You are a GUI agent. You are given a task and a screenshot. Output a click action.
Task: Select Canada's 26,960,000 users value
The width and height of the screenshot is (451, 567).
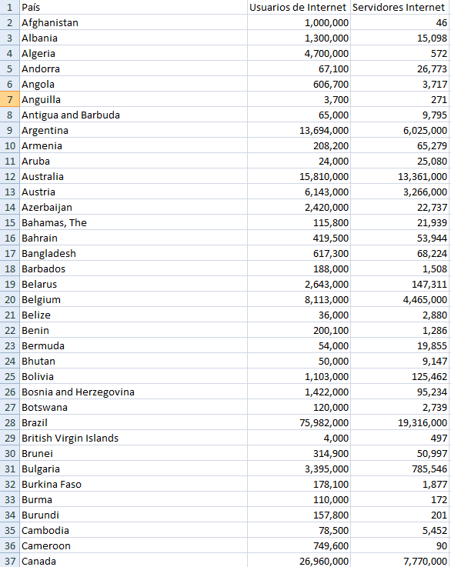coord(299,561)
